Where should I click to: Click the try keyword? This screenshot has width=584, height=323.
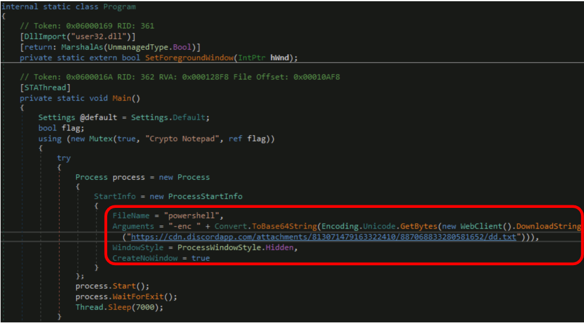coord(64,158)
